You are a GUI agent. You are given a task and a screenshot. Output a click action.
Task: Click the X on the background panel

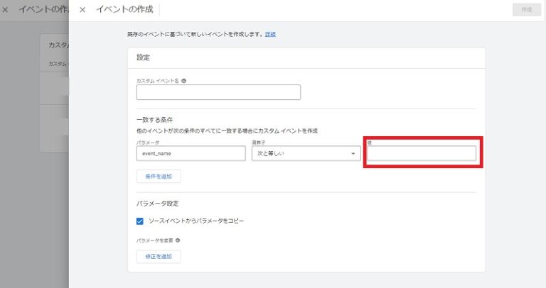coord(6,10)
